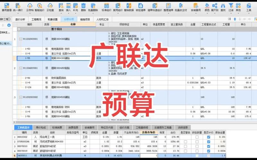Check 锁定数量 for 综合用工一类 row
Screen dimensions: 257x160
197,137
